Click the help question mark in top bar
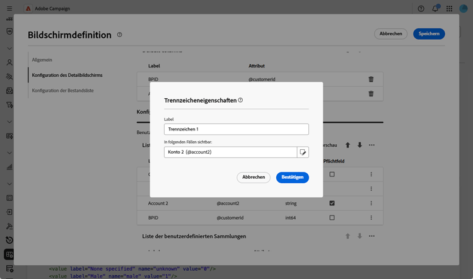Viewport: 473px width, 279px height. pos(421,9)
